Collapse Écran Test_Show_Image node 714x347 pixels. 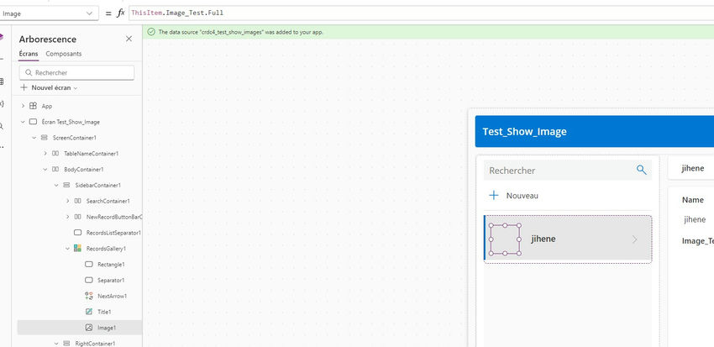point(23,122)
